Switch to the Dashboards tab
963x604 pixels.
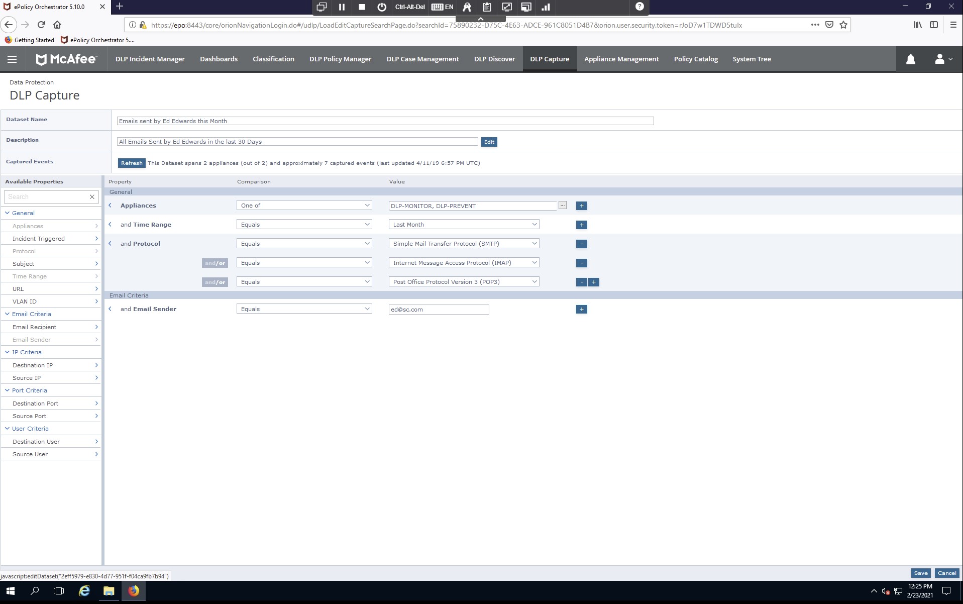click(219, 59)
